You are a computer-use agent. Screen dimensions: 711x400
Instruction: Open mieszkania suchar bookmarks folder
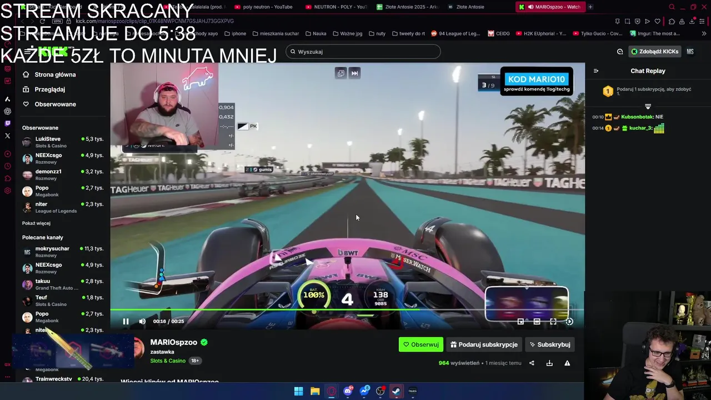pos(275,33)
